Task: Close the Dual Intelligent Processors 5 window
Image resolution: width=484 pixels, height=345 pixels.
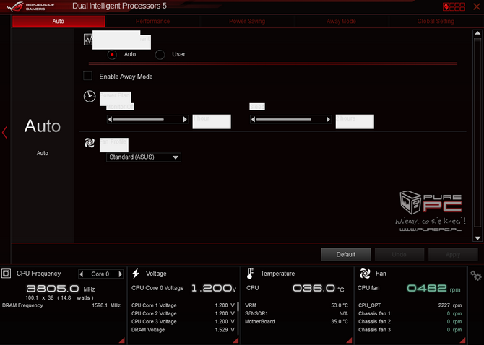Action: (x=477, y=6)
